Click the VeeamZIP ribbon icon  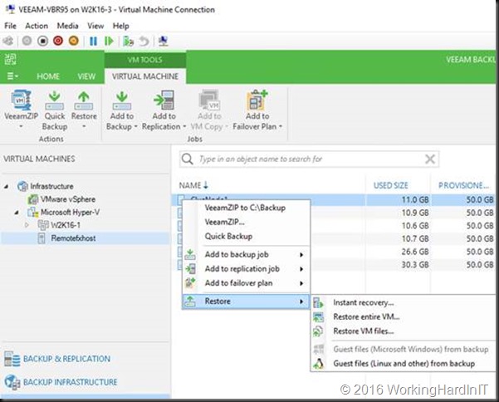coord(21,100)
